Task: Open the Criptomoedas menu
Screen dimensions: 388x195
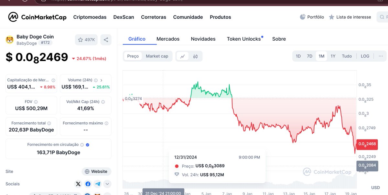Action: tap(90, 17)
